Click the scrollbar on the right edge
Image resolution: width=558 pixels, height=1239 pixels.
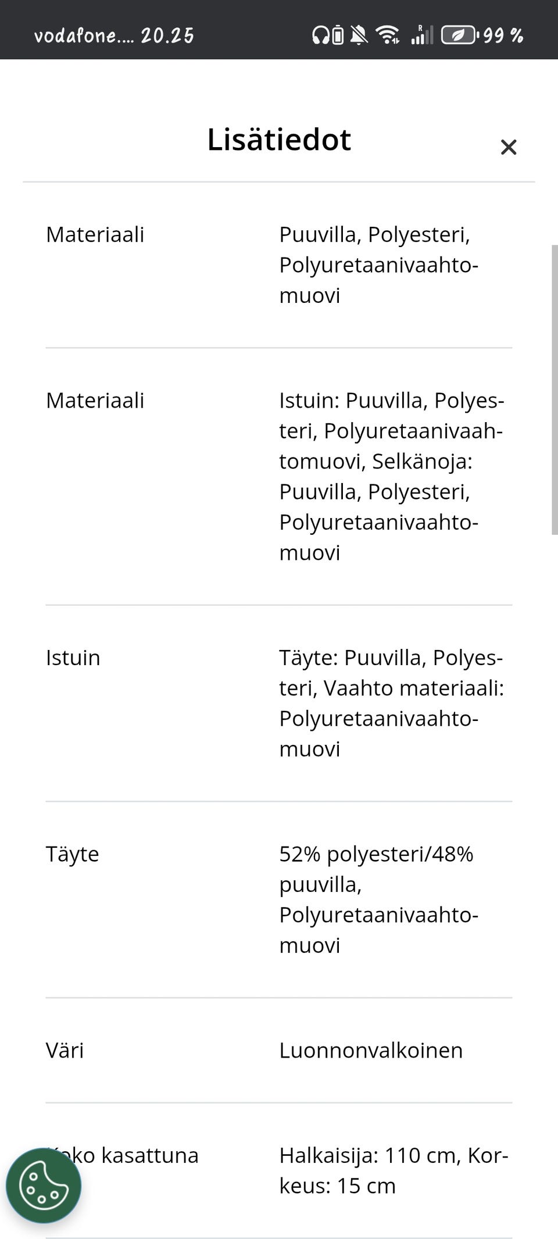(x=553, y=390)
